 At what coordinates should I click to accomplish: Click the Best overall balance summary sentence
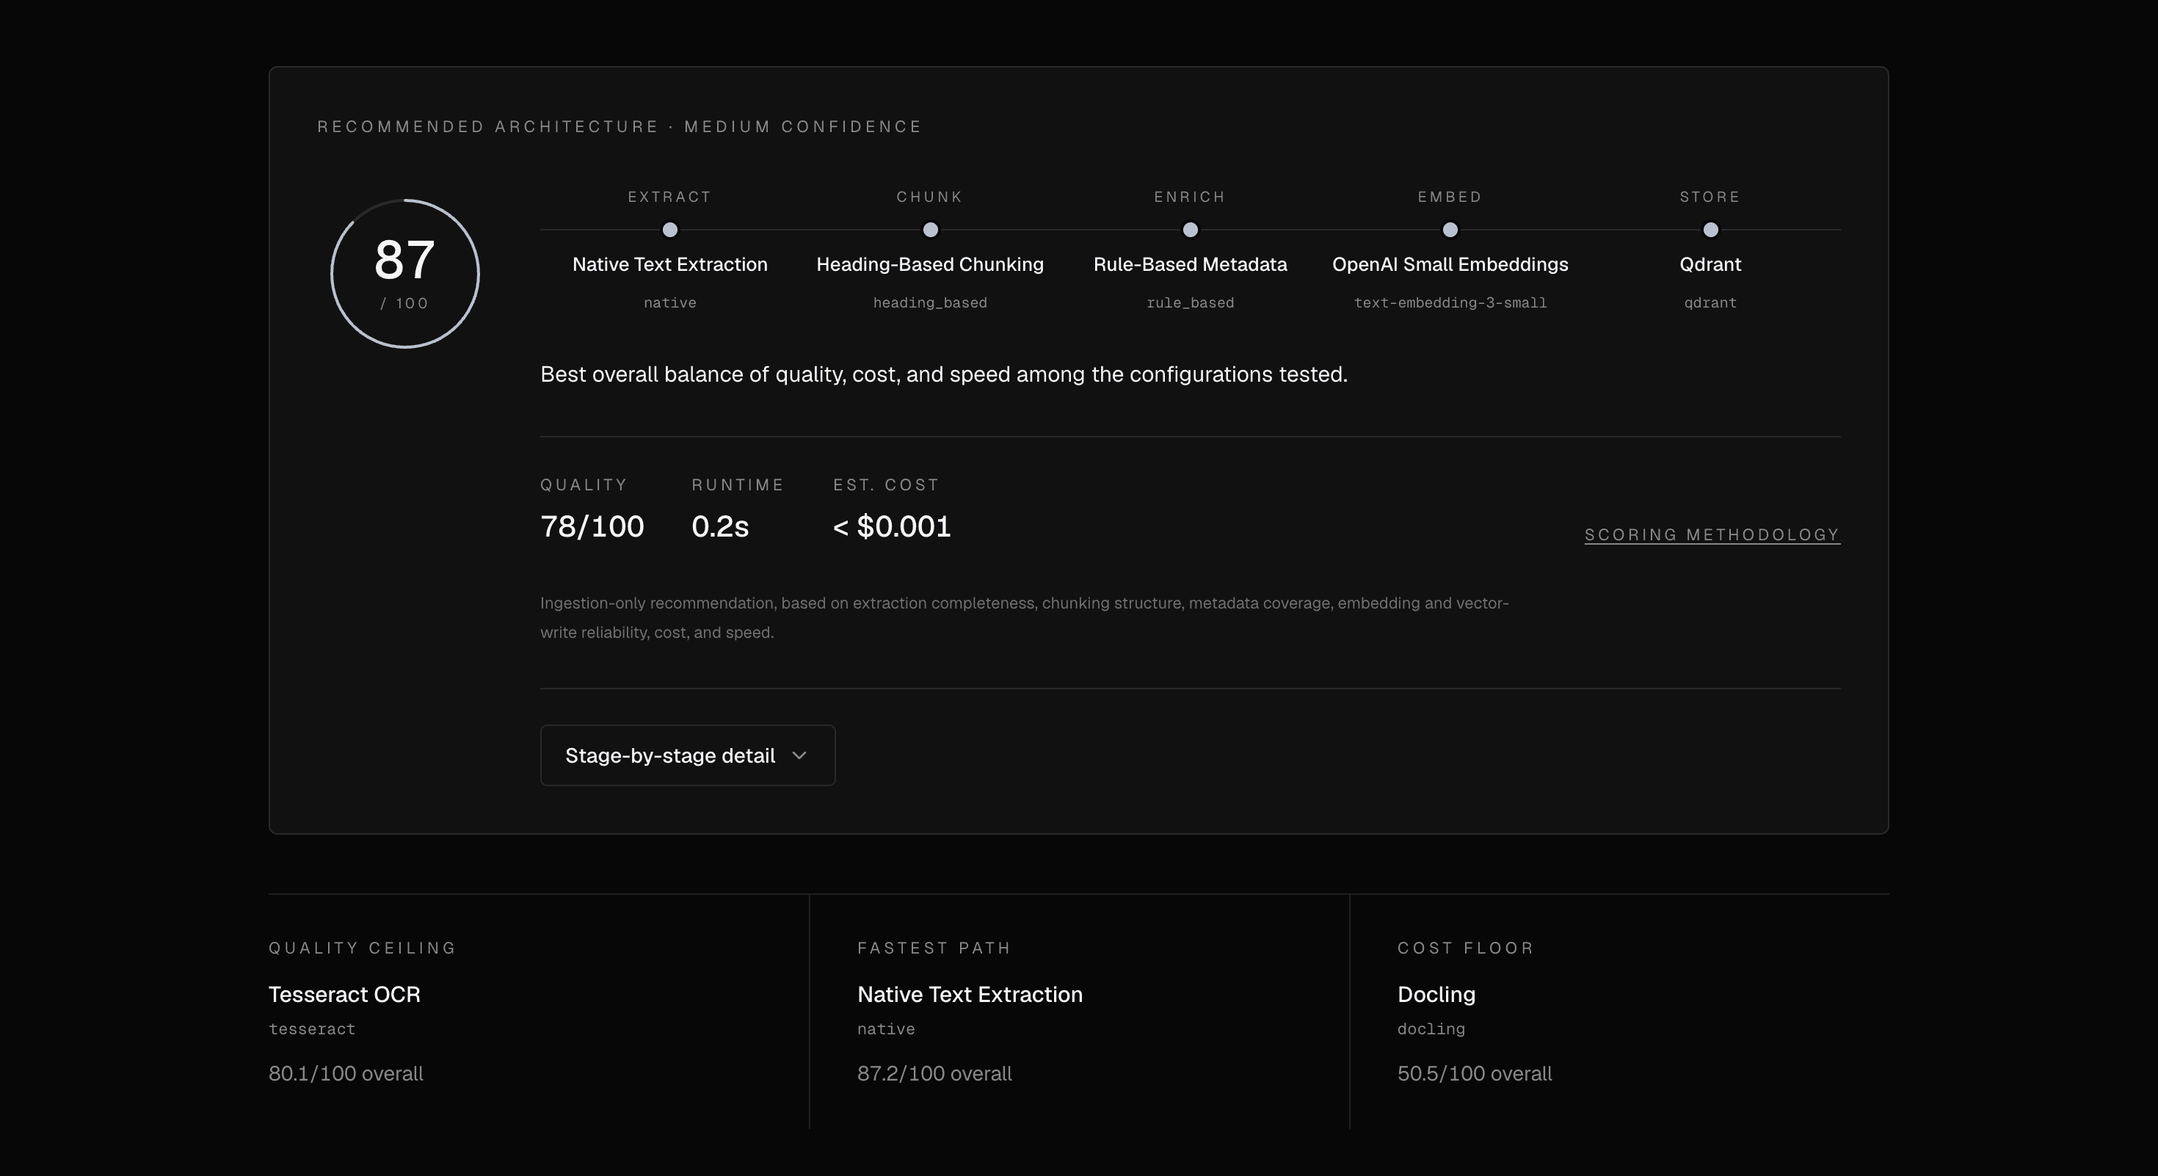[x=943, y=374]
